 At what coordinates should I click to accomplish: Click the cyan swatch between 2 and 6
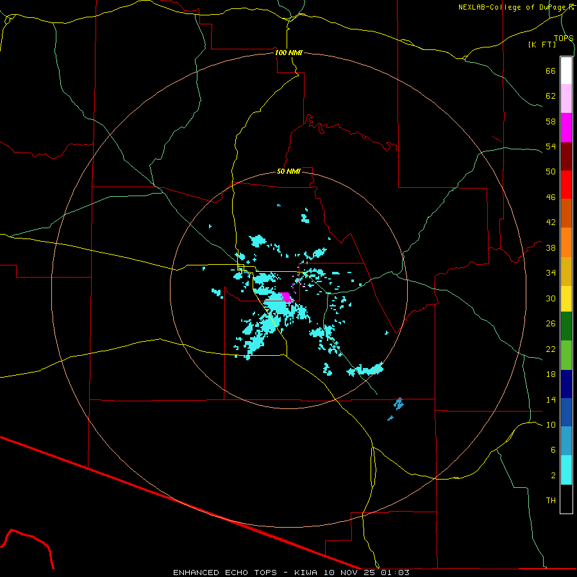tap(566, 470)
